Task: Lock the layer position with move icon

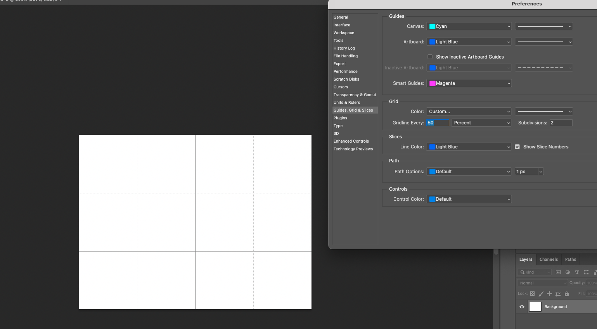Action: 550,294
